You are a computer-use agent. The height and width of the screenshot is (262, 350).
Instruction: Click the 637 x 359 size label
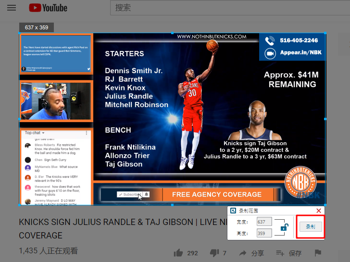tap(37, 27)
